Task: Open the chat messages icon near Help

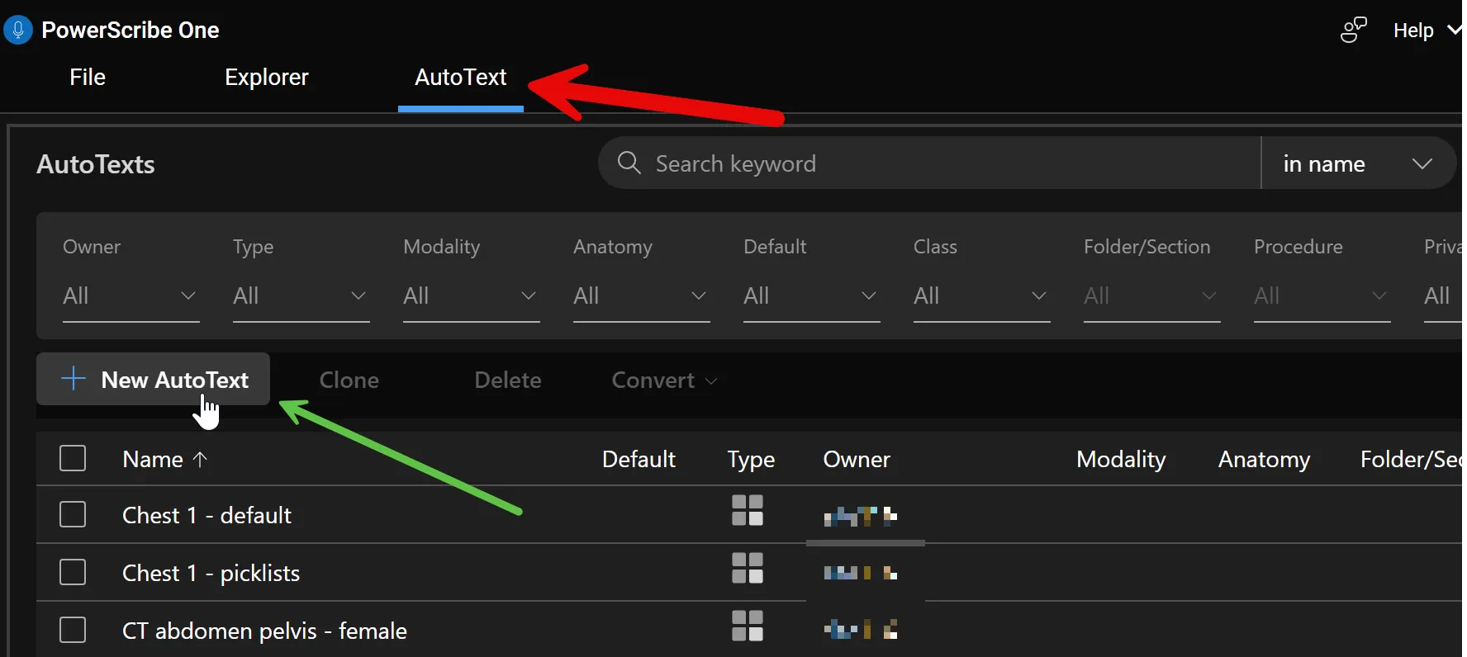Action: coord(1353,31)
